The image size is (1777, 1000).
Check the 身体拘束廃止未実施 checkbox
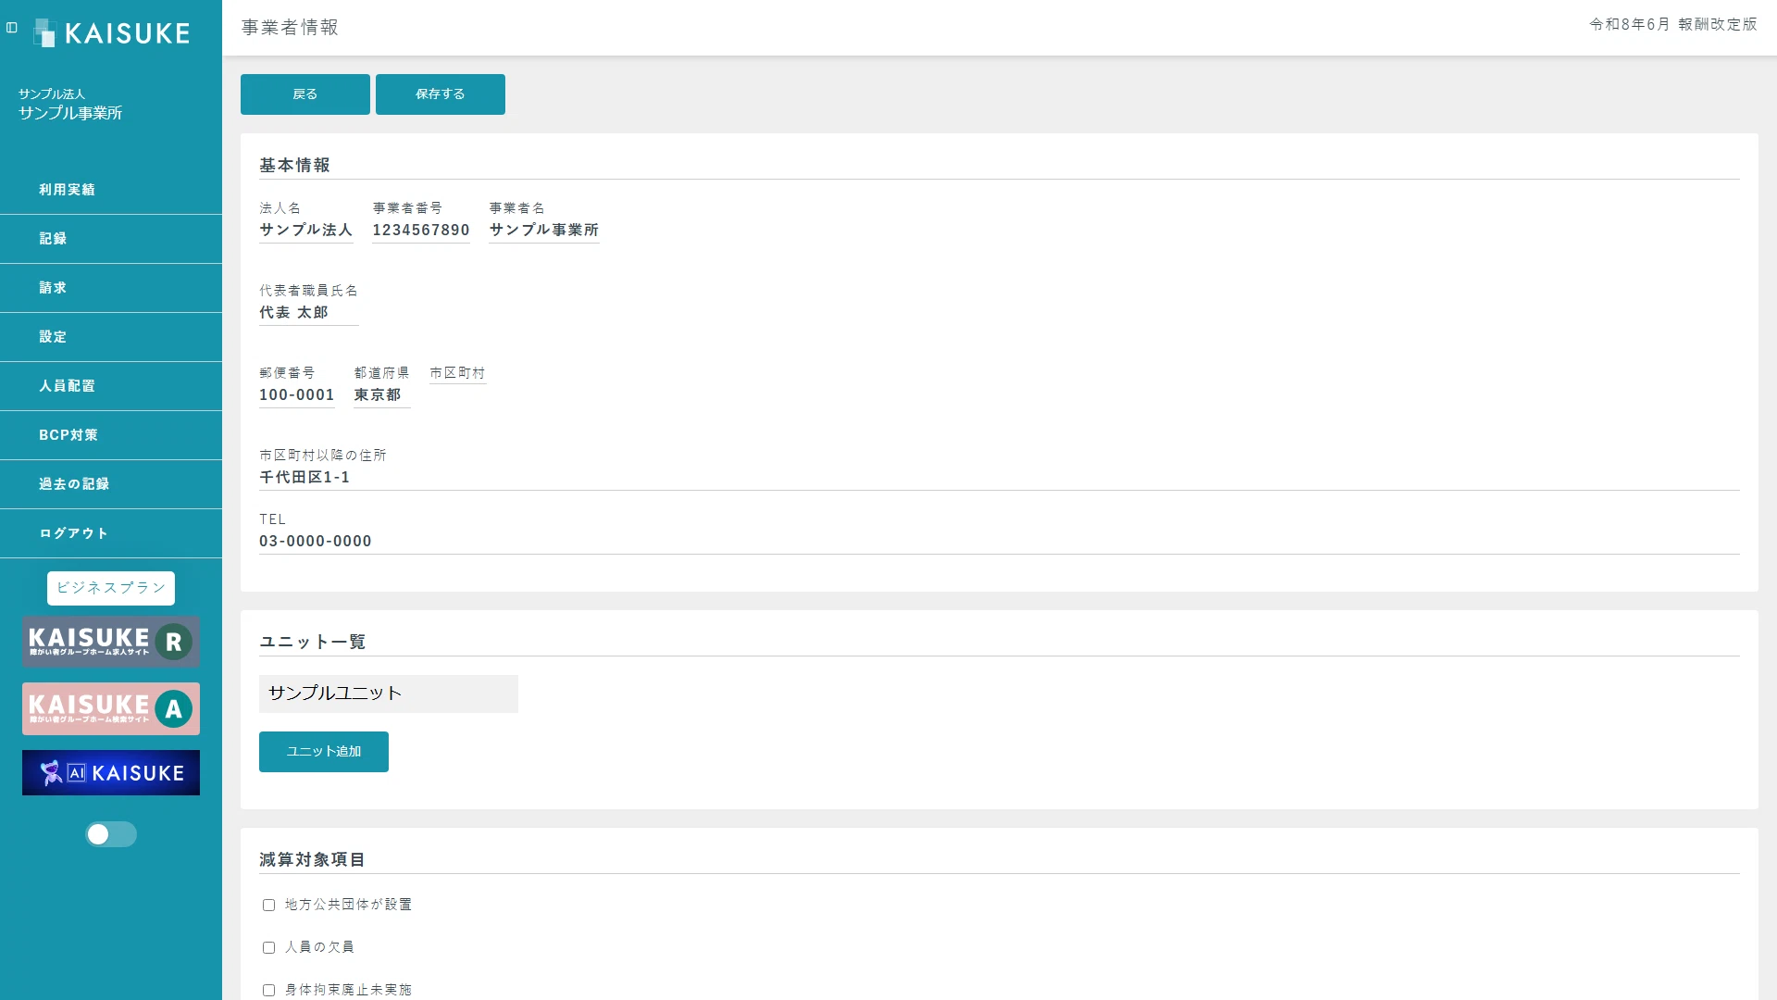268,990
